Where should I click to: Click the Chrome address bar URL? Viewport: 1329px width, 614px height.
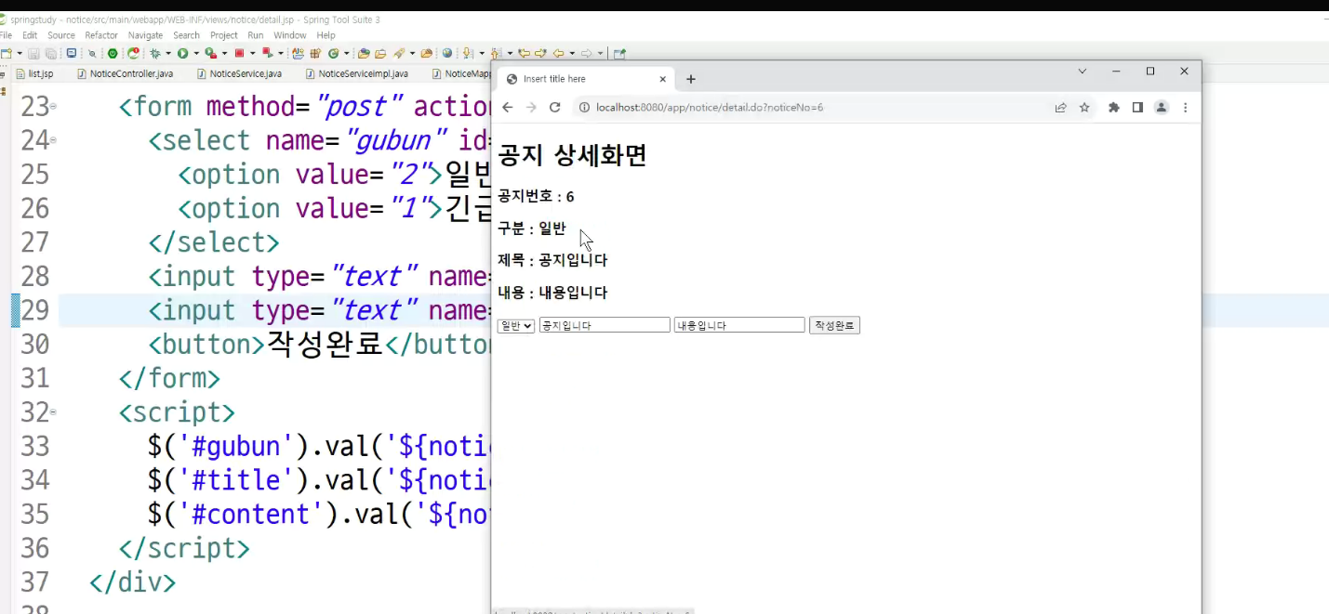(x=709, y=108)
